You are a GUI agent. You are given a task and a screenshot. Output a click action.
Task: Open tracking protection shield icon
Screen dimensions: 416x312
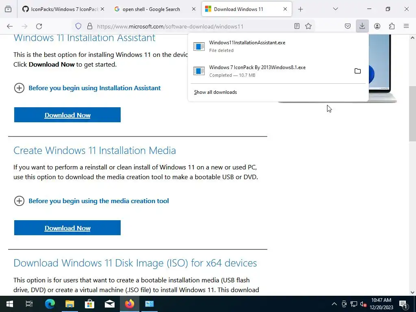point(78,26)
